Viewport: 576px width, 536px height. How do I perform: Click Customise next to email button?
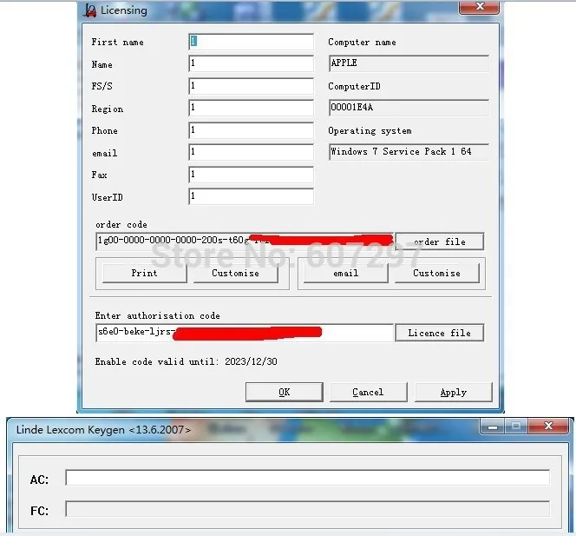[437, 274]
